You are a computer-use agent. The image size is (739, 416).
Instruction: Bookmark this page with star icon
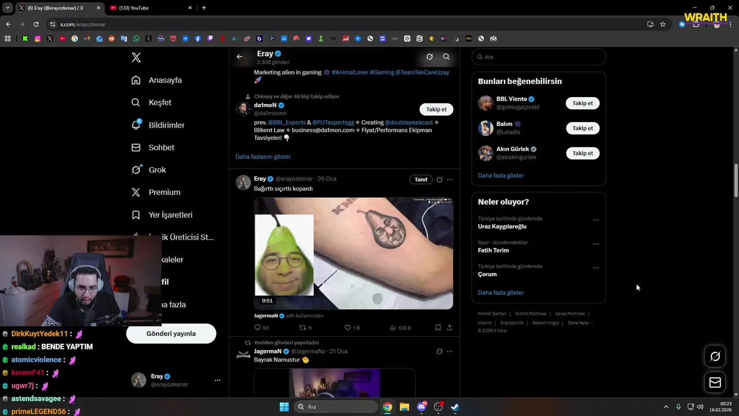point(663,24)
